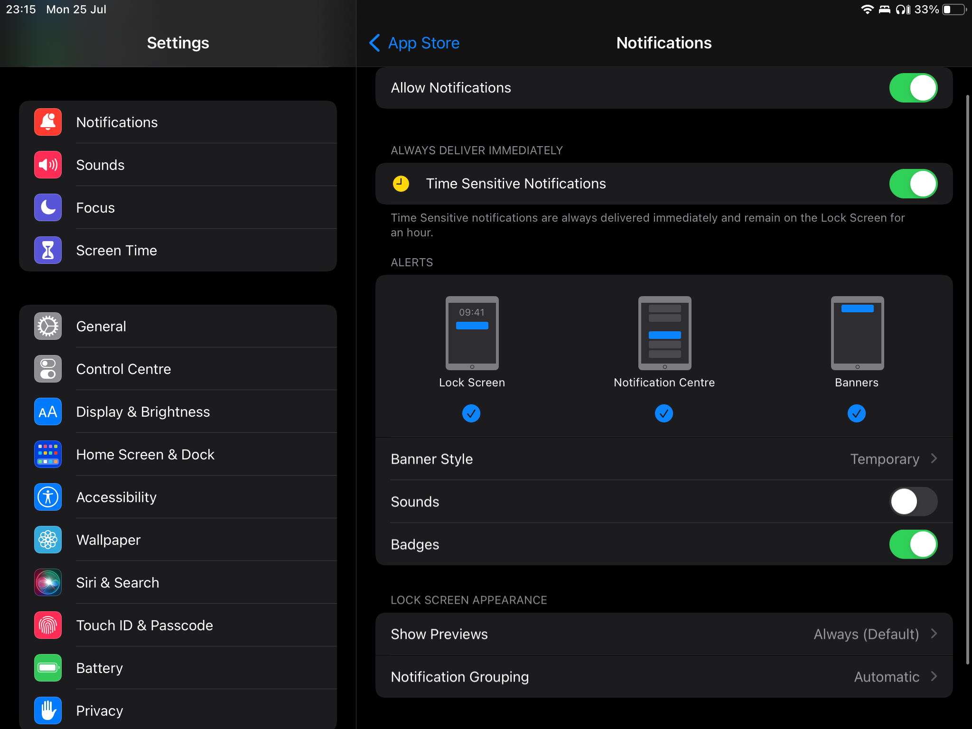The image size is (972, 729).
Task: Open Control Centre settings item
Action: click(x=123, y=369)
